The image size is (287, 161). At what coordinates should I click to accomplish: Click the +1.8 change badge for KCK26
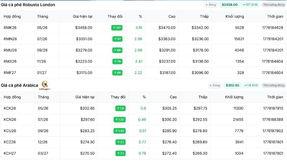tap(121, 108)
